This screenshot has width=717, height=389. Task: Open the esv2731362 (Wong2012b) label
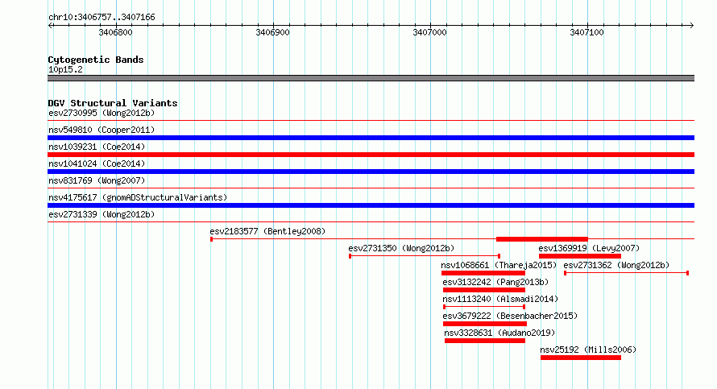tap(616, 265)
